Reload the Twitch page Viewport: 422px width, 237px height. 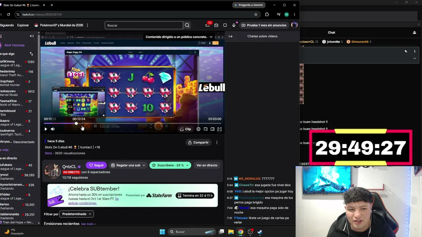[9, 14]
